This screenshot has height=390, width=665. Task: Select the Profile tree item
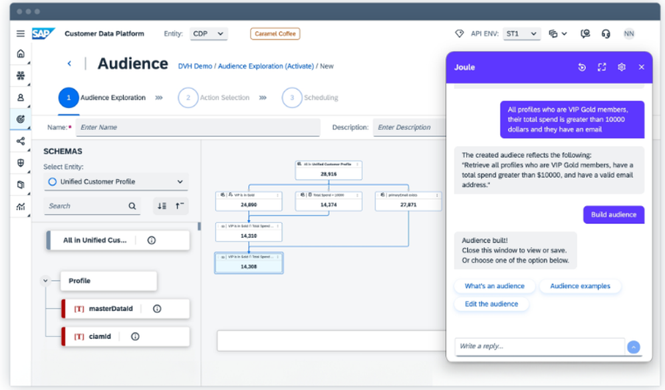108,280
